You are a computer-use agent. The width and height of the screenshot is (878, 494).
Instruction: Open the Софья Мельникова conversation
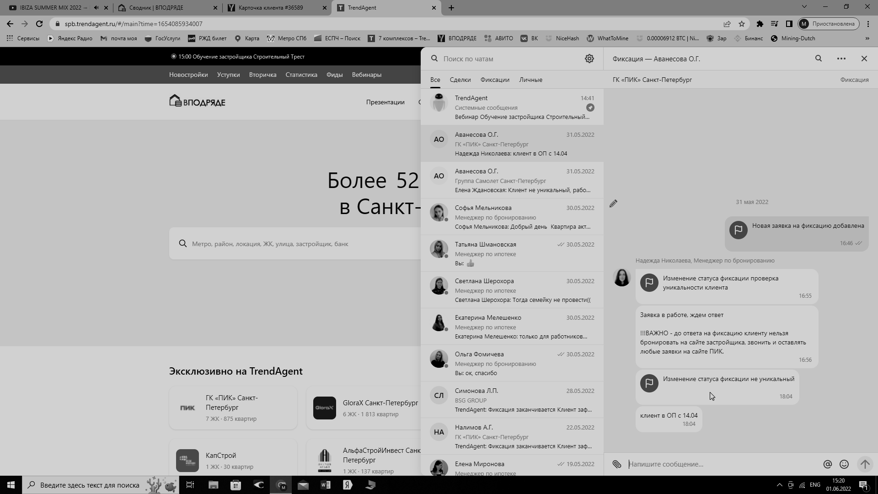[512, 217]
